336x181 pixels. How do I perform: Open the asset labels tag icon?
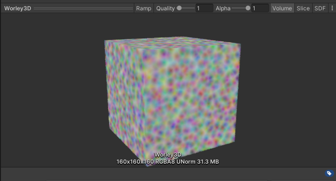pos(329,173)
